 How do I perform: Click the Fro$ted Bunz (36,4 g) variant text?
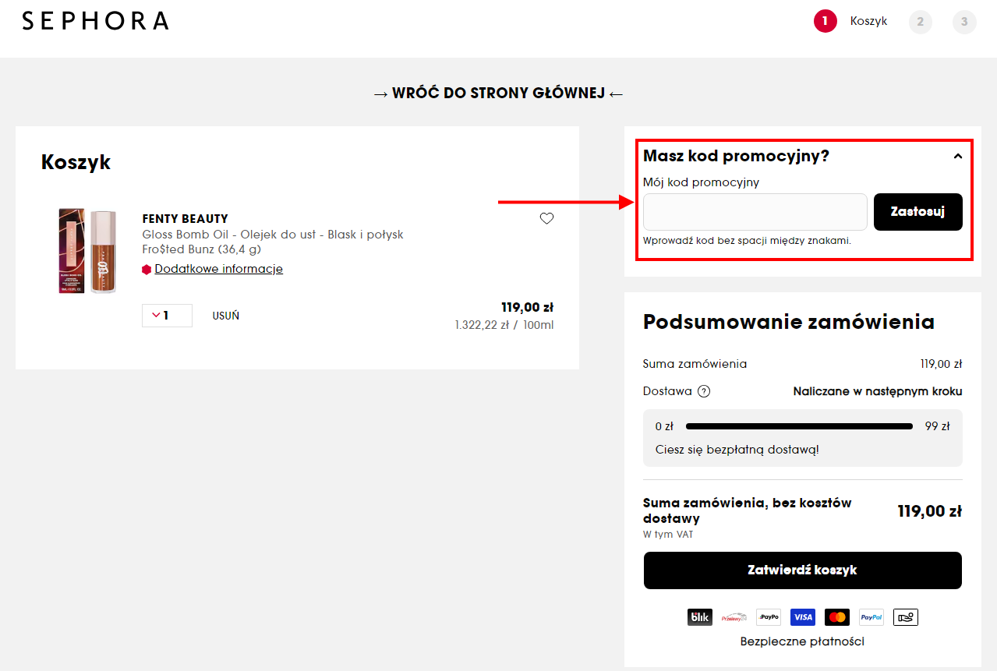click(201, 249)
